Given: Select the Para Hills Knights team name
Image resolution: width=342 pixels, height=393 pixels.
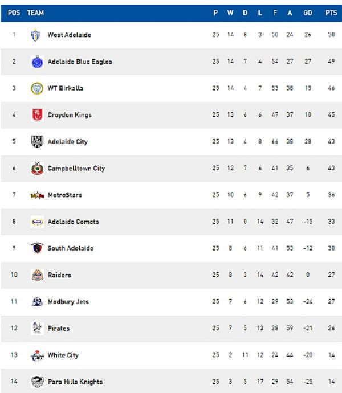Looking at the screenshot, I should pos(75,382).
